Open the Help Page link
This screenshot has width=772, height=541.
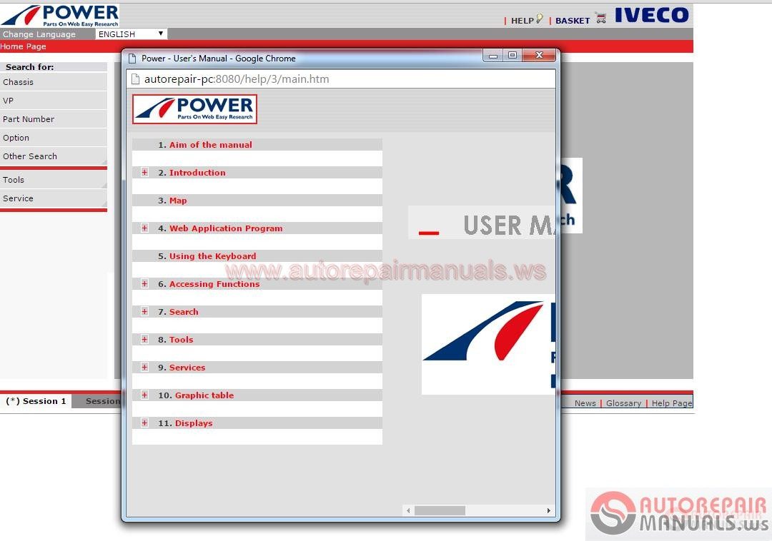[671, 403]
